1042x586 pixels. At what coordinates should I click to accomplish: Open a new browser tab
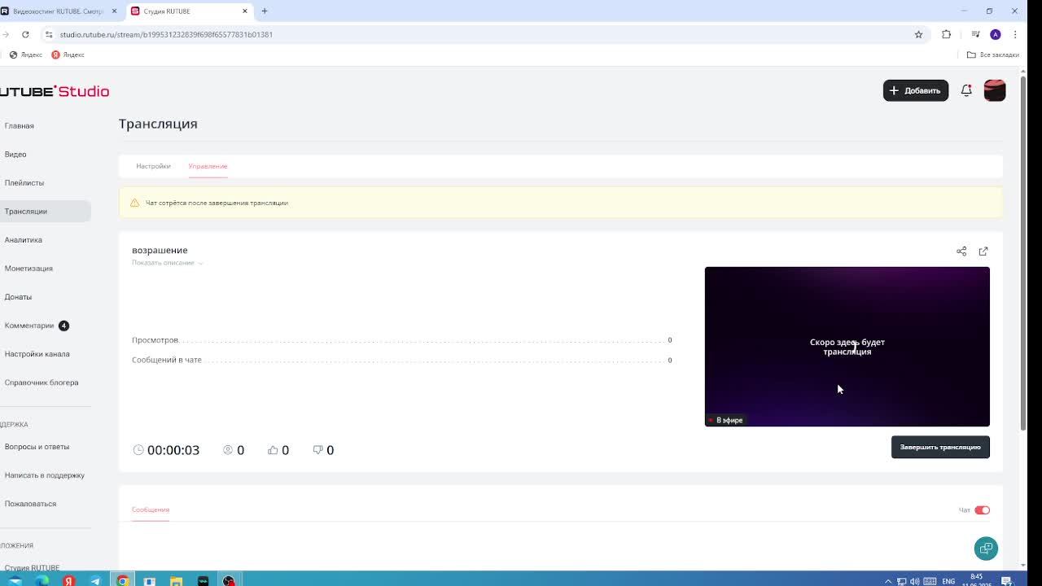(x=264, y=11)
